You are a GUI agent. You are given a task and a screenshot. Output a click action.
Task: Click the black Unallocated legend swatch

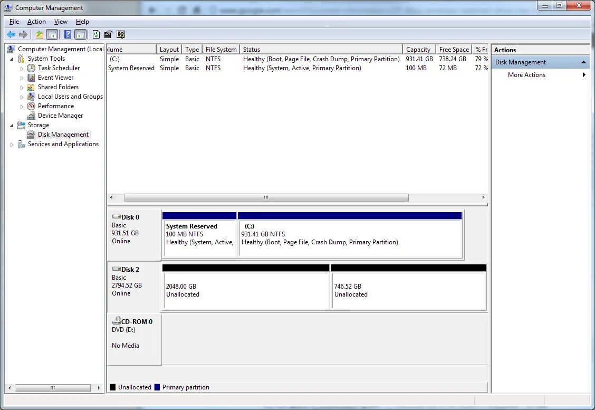pos(113,387)
